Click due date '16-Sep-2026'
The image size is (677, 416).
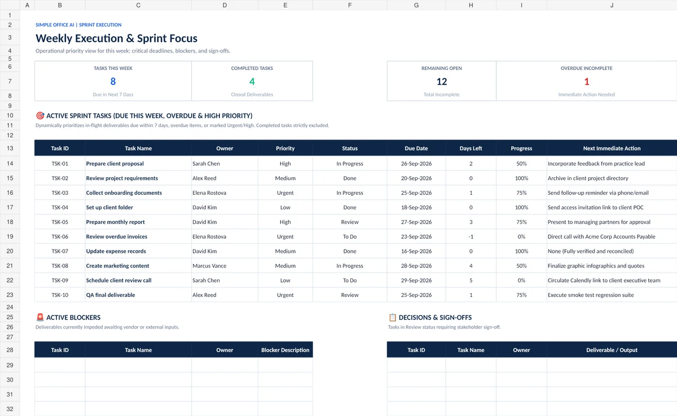(416, 251)
